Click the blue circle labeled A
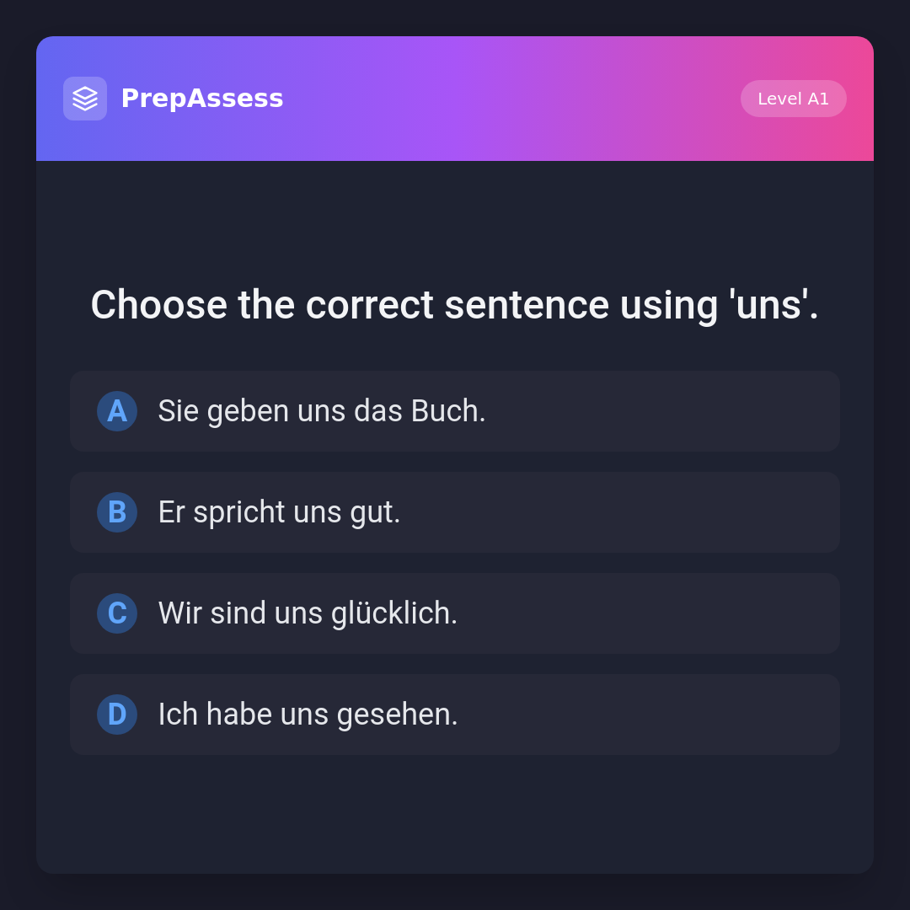 [117, 411]
